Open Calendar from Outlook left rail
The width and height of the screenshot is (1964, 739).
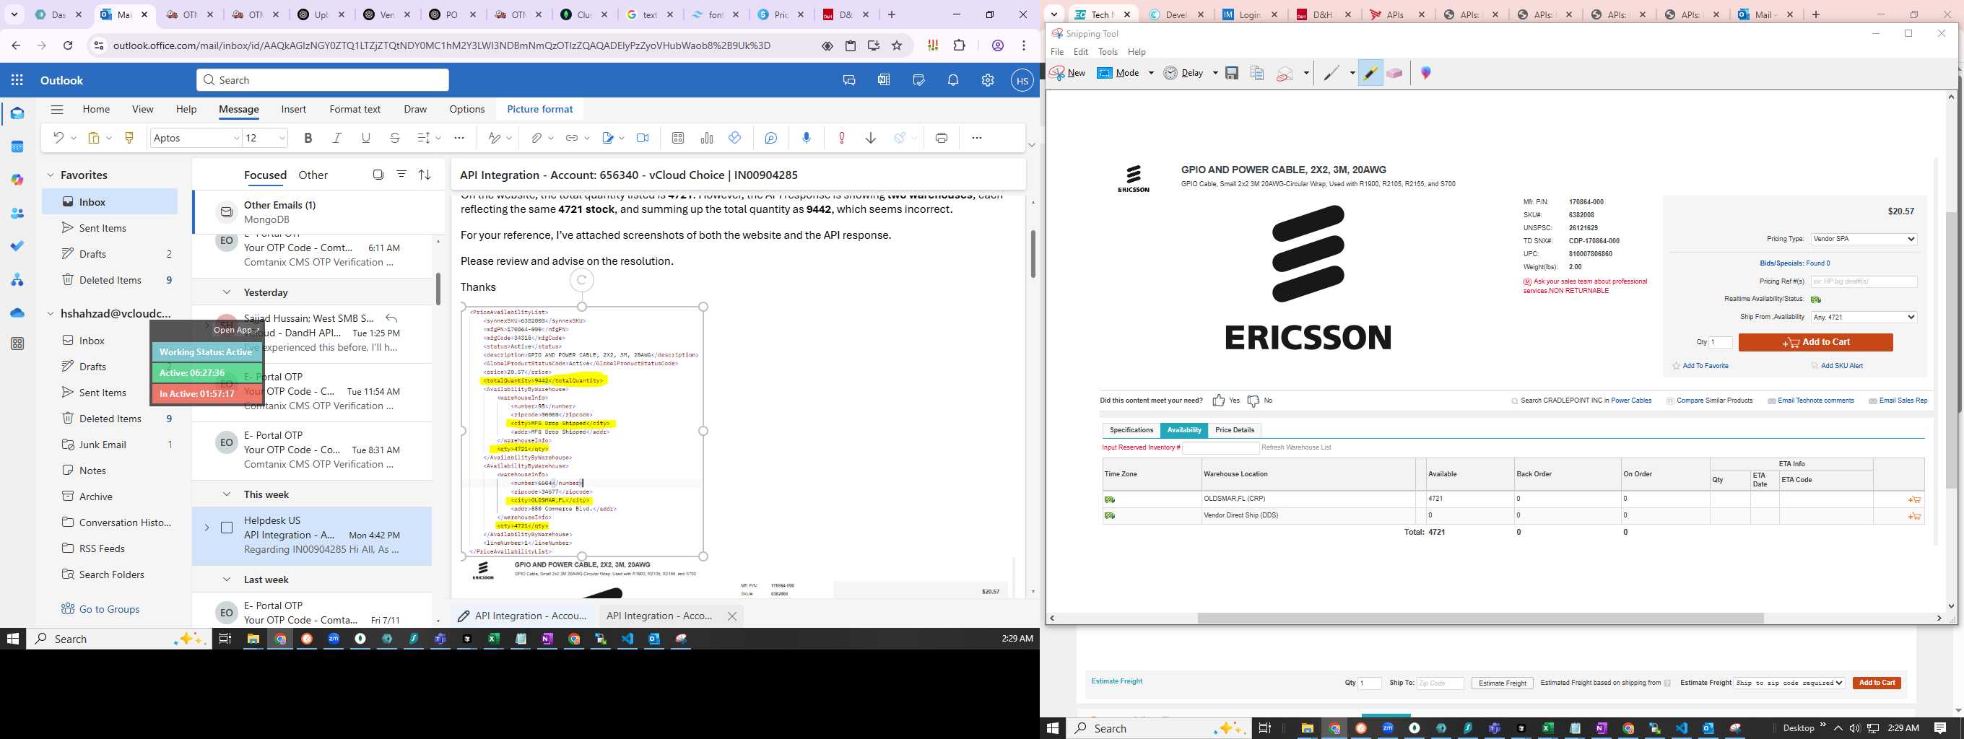pos(17,147)
